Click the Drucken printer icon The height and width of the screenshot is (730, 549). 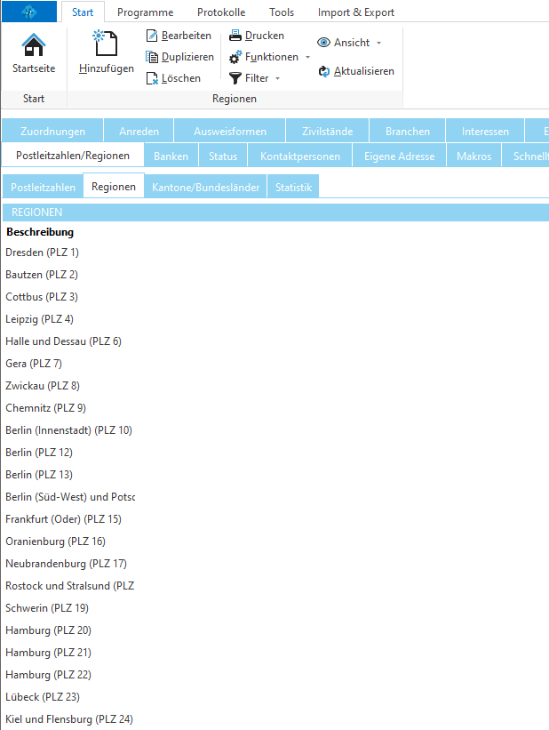tap(235, 36)
